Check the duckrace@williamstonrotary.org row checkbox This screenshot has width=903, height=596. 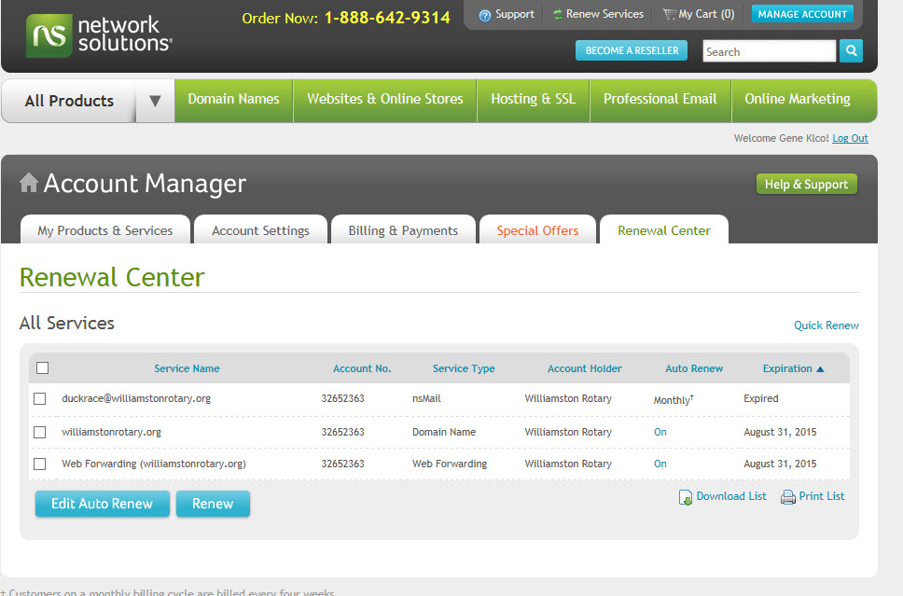[40, 398]
